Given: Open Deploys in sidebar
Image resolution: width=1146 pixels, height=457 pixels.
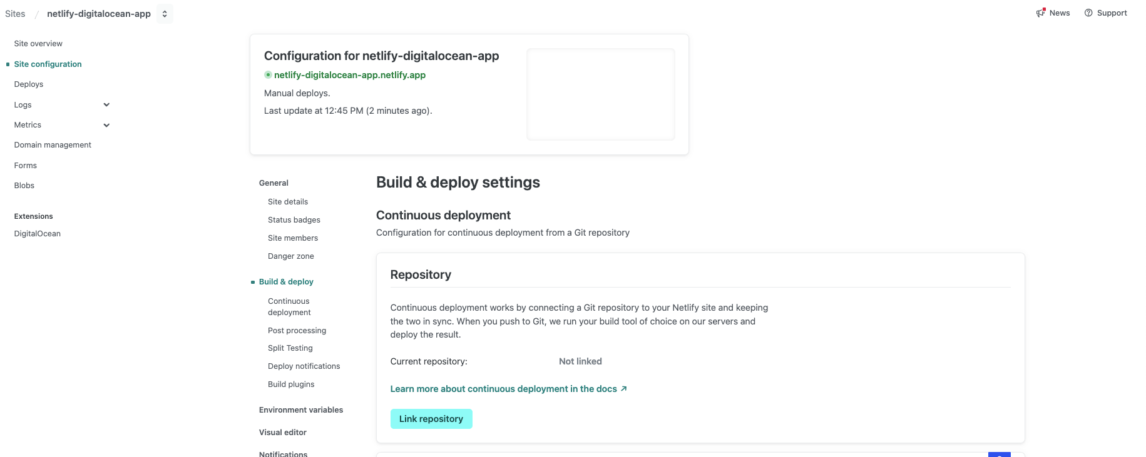Looking at the screenshot, I should 29,84.
